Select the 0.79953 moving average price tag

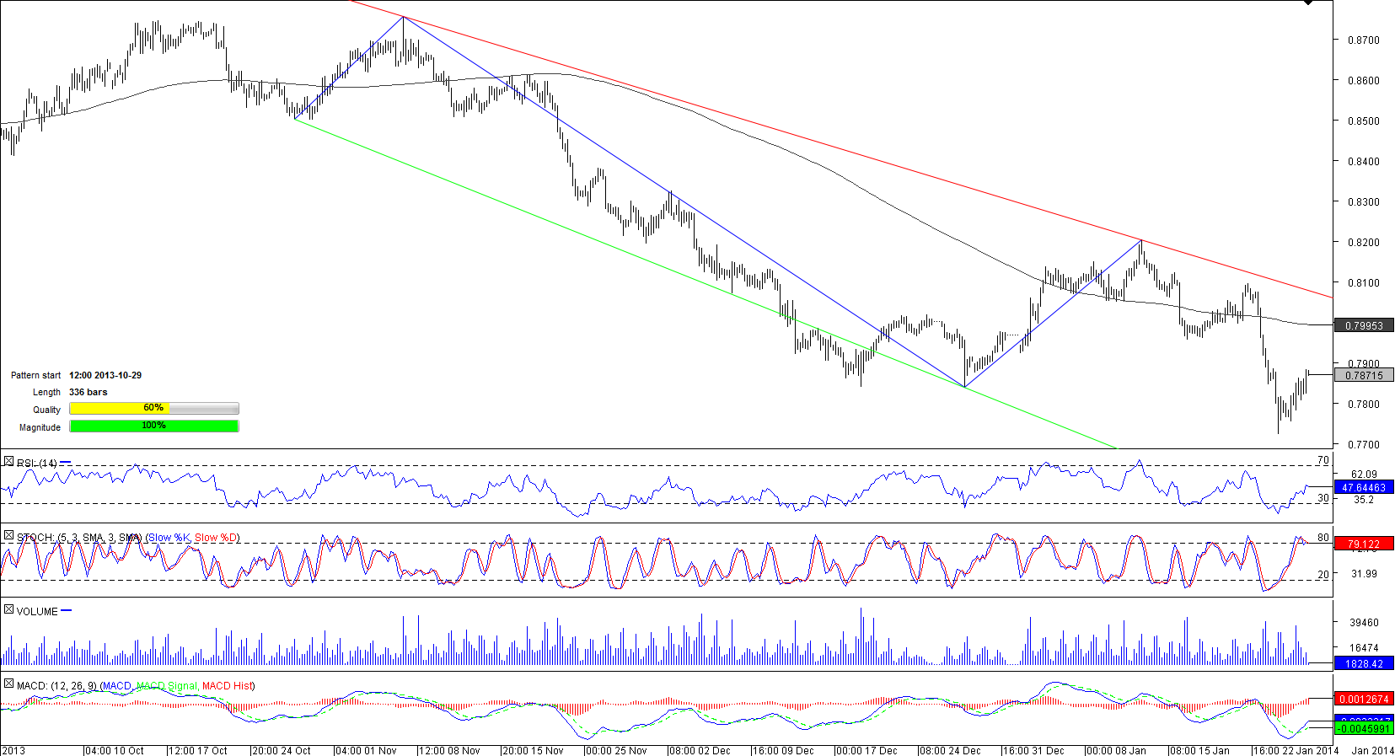[1364, 325]
